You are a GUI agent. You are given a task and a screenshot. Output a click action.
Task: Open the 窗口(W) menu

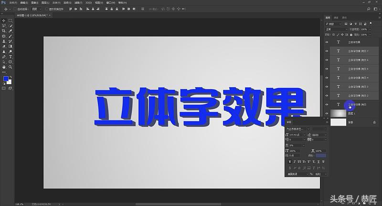coord(111,3)
